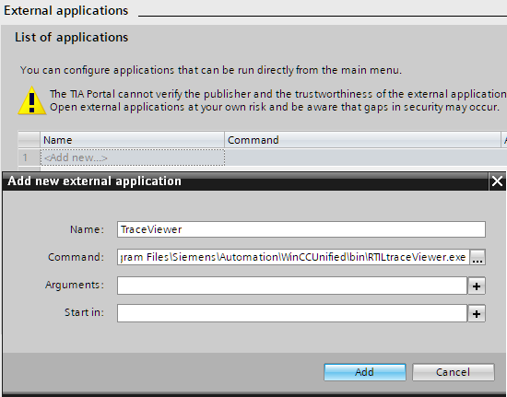The image size is (507, 397).
Task: Cancel the new external application dialog
Action: (x=453, y=372)
